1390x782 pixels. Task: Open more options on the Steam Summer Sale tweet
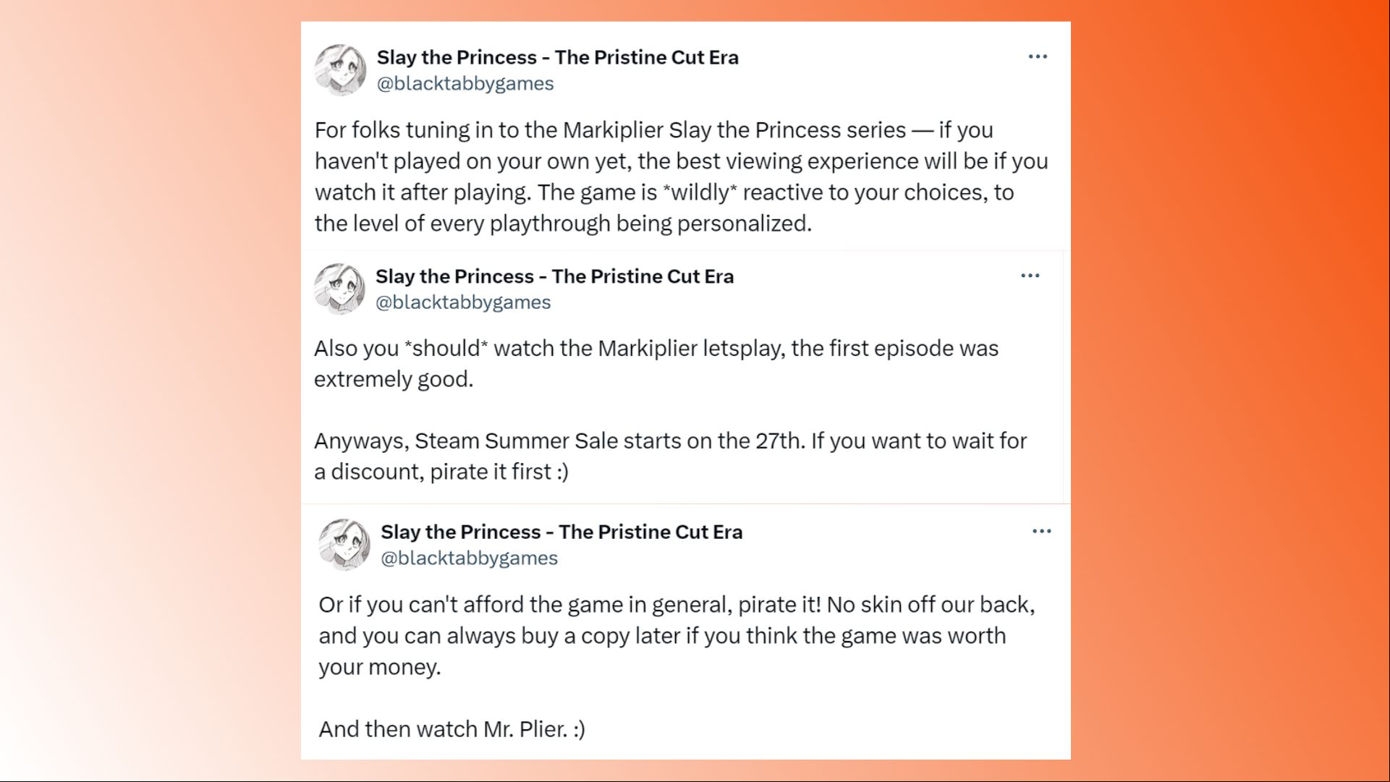click(1030, 276)
